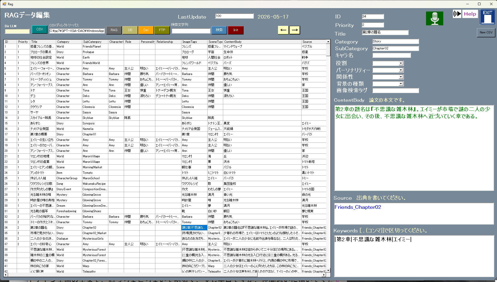
Task: Click the orange Del button
Action: pyautogui.click(x=146, y=30)
